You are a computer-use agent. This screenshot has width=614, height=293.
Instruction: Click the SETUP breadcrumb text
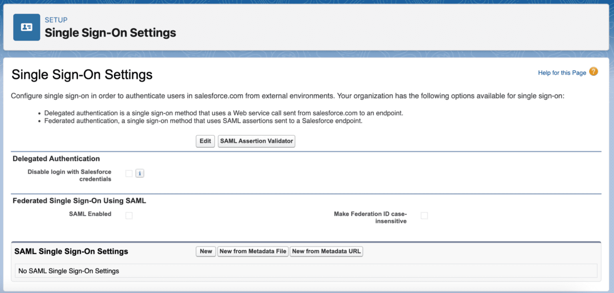[56, 20]
